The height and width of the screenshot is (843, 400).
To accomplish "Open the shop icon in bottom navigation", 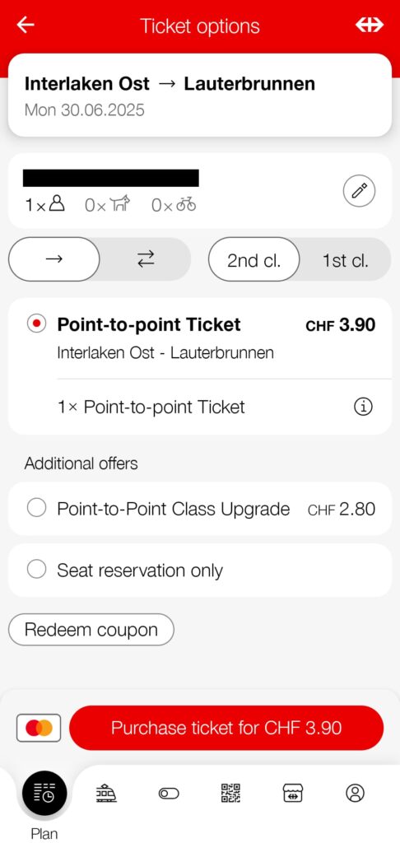I will pos(293,793).
